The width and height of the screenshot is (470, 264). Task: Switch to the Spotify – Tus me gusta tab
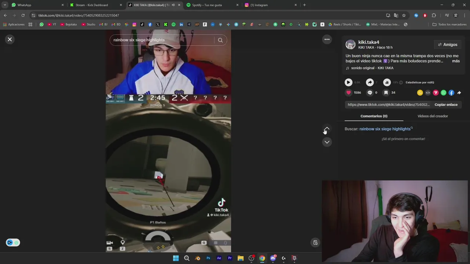click(x=212, y=5)
